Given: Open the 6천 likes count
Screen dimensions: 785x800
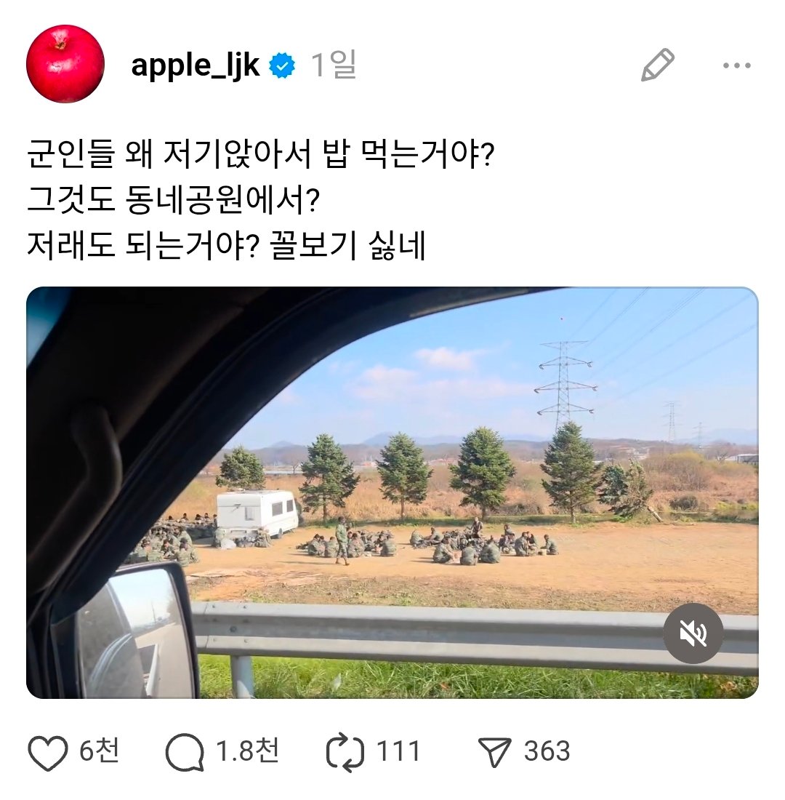Looking at the screenshot, I should [x=100, y=751].
